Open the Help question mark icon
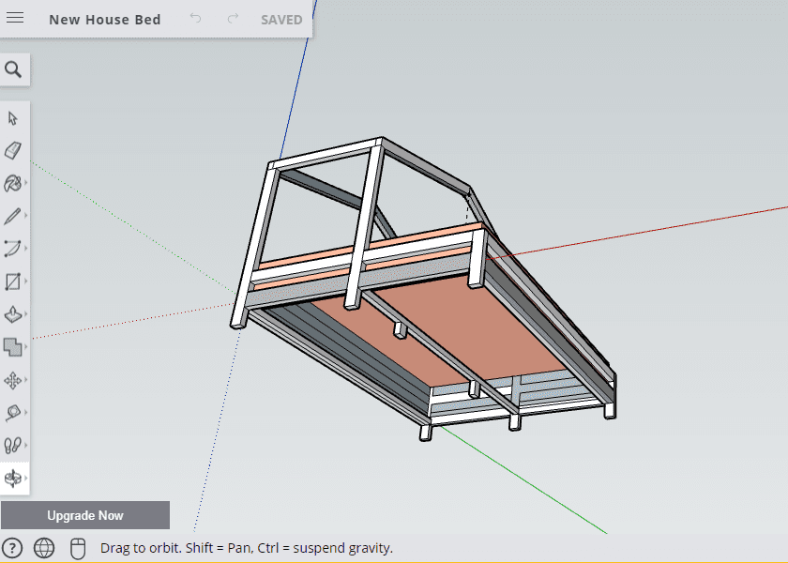Viewport: 788px width, 563px height. click(12, 548)
